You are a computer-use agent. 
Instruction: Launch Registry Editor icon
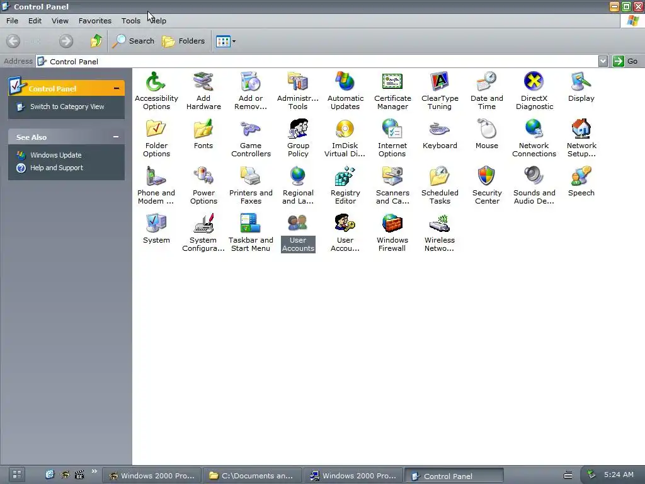point(345,185)
